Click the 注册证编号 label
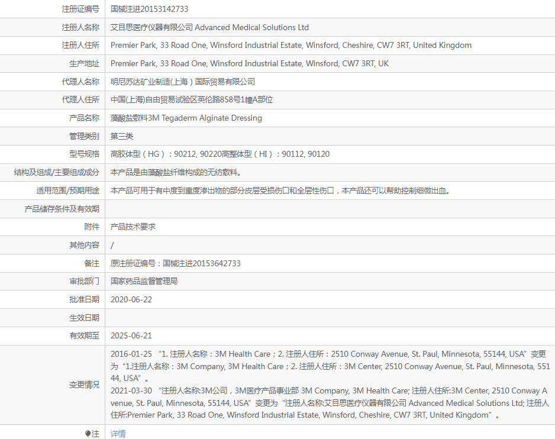This screenshot has height=439, width=555. pos(80,9)
